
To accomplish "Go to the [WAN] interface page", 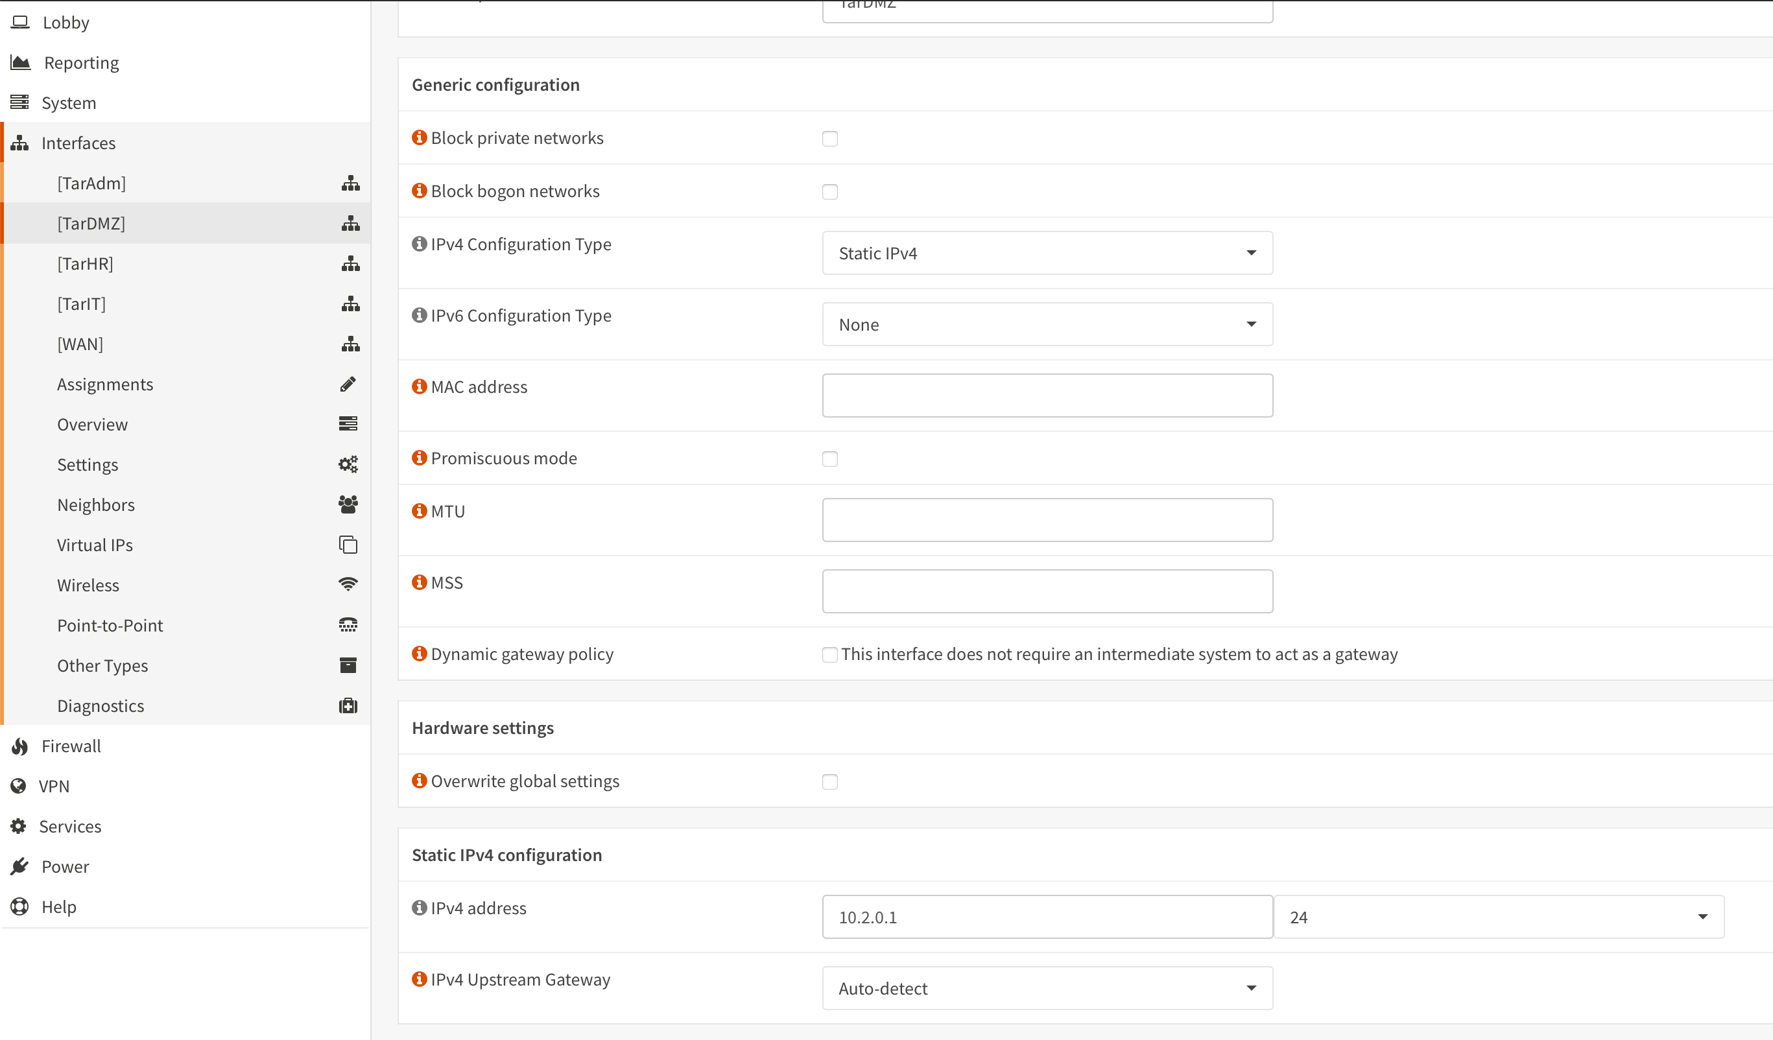I will (x=80, y=344).
